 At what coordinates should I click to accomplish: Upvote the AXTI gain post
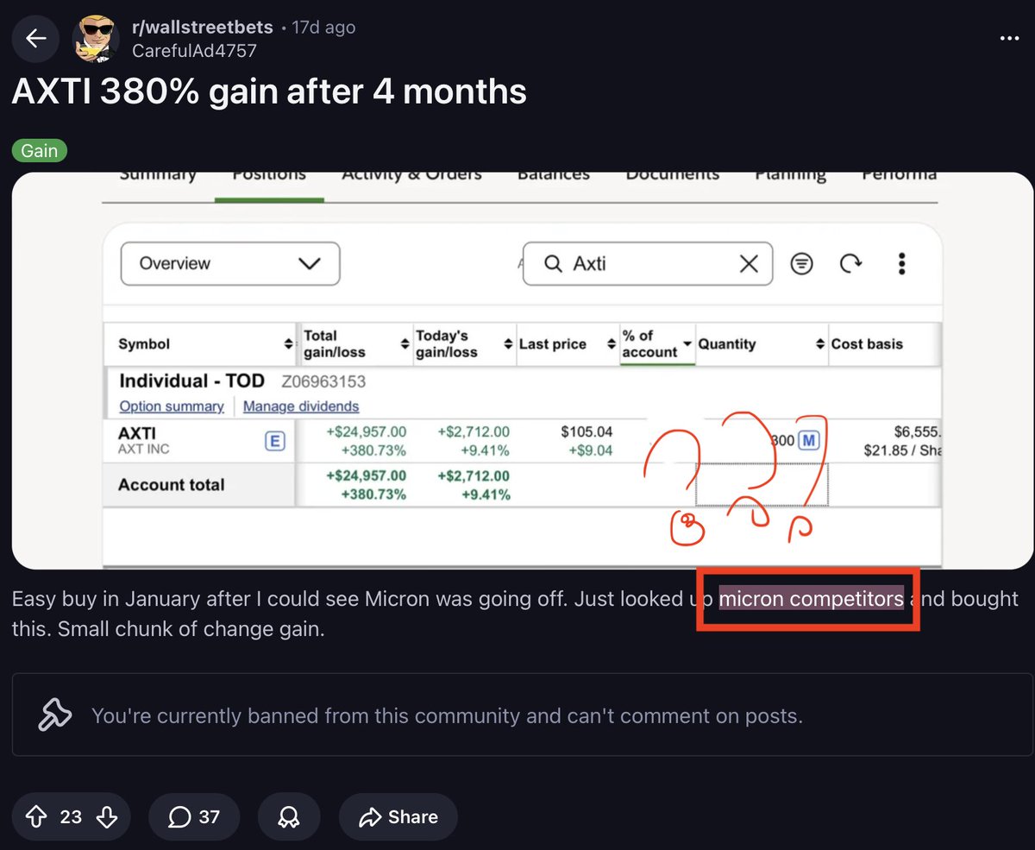[34, 816]
